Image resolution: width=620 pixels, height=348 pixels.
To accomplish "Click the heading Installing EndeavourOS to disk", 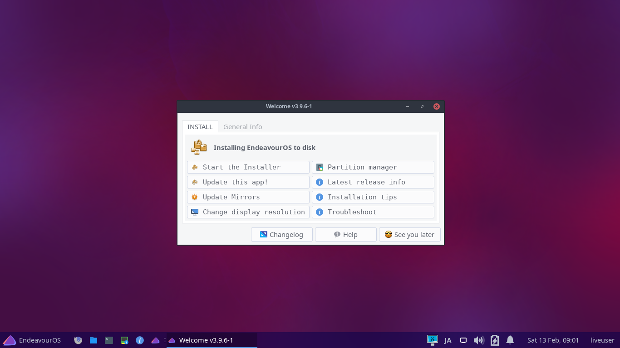I will tap(264, 148).
